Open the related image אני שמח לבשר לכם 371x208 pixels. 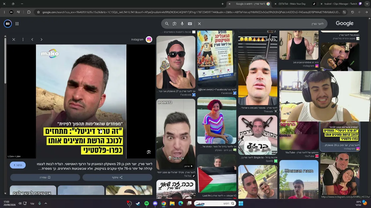[33, 191]
